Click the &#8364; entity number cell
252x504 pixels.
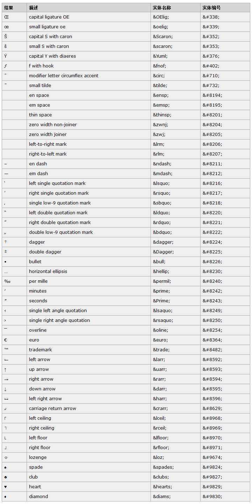coord(212,340)
